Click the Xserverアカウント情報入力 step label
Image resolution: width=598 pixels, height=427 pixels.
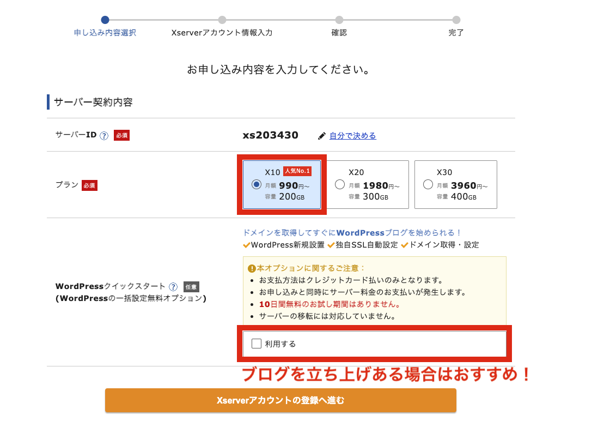pos(222,33)
